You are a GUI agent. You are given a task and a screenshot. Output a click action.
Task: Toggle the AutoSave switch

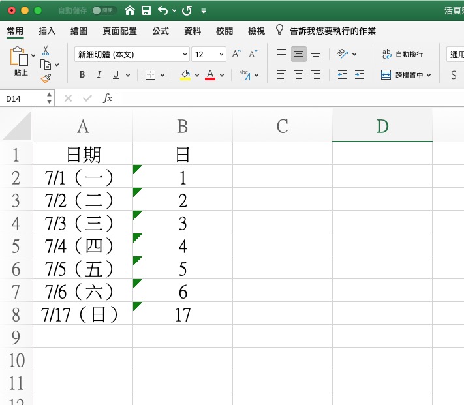tap(104, 10)
